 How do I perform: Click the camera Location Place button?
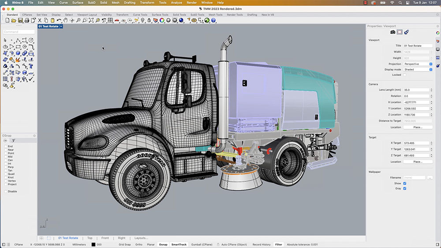pyautogui.click(x=417, y=127)
